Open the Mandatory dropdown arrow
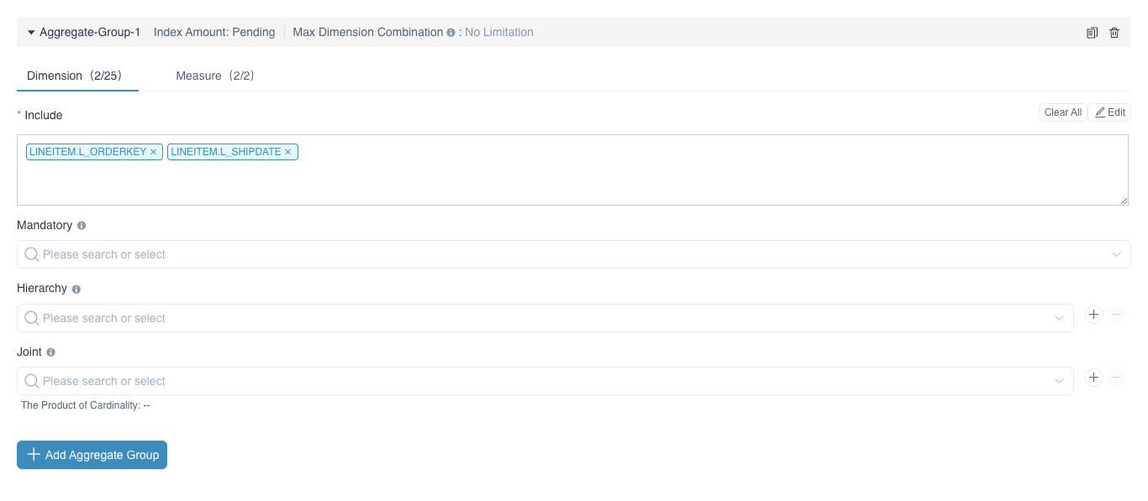This screenshot has width=1148, height=501. click(1116, 254)
